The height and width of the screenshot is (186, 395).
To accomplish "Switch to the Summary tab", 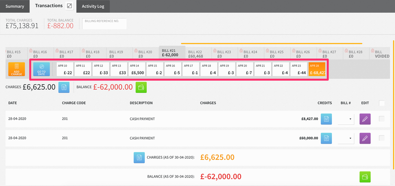I will click(15, 6).
